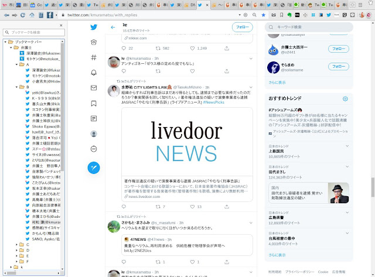This screenshot has width=375, height=277.
Task: Retweet the livedoor NEWS tweet with 7 retweets
Action: pyautogui.click(x=158, y=207)
